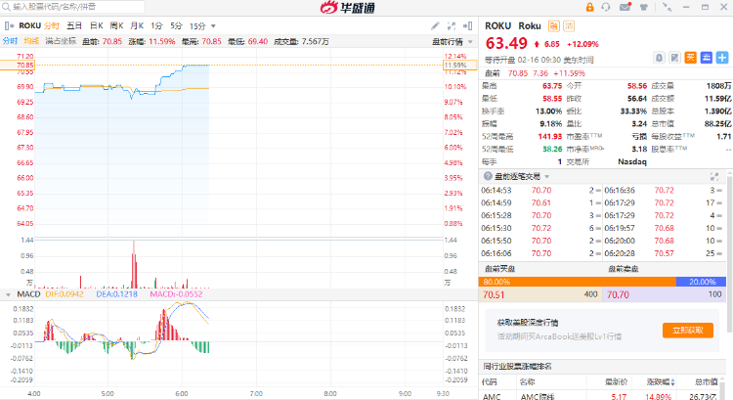Image resolution: width=733 pixels, height=400 pixels.
Task: Switch to 日K chart tab
Action: point(97,25)
